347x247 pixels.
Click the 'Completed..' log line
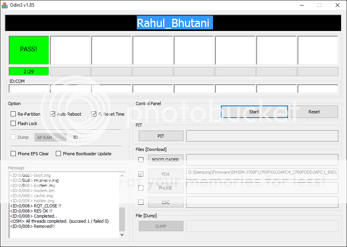tap(33, 216)
